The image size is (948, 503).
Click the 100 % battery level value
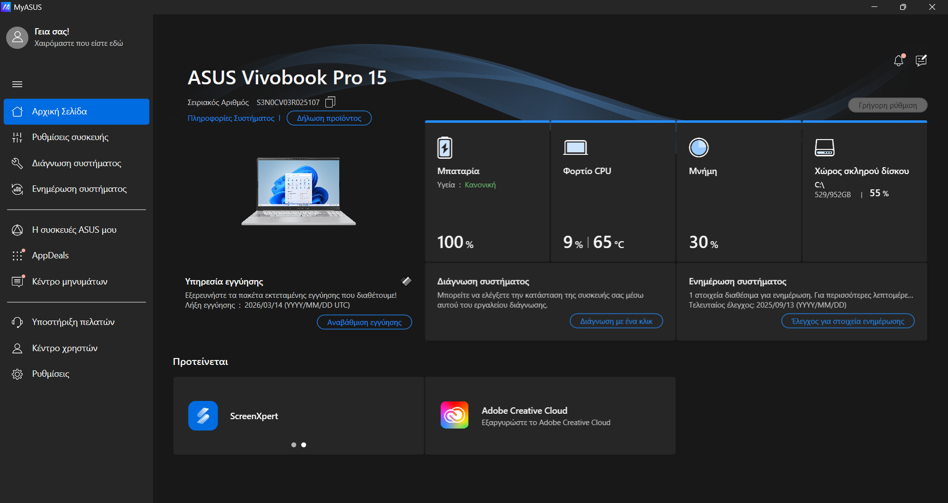[455, 242]
